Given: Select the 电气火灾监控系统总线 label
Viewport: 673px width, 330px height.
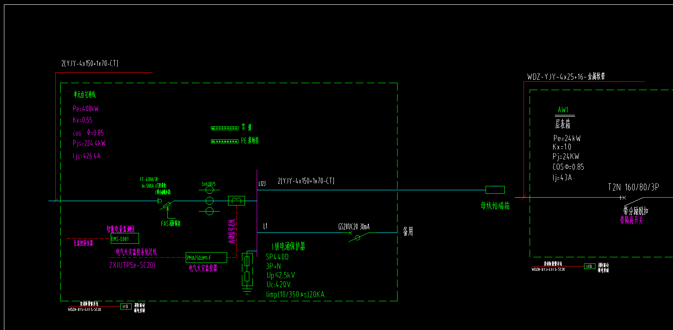Looking at the screenshot, I should tap(136, 252).
